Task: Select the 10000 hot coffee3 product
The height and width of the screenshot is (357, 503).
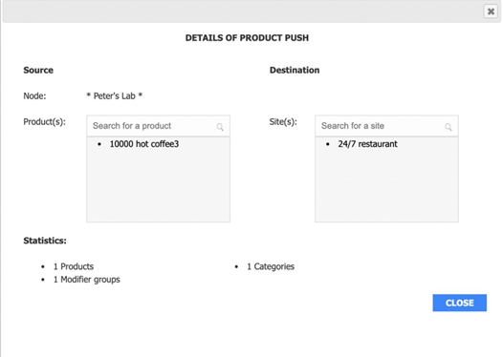Action: [x=144, y=144]
